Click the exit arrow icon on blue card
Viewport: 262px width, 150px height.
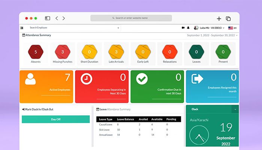(x=197, y=79)
